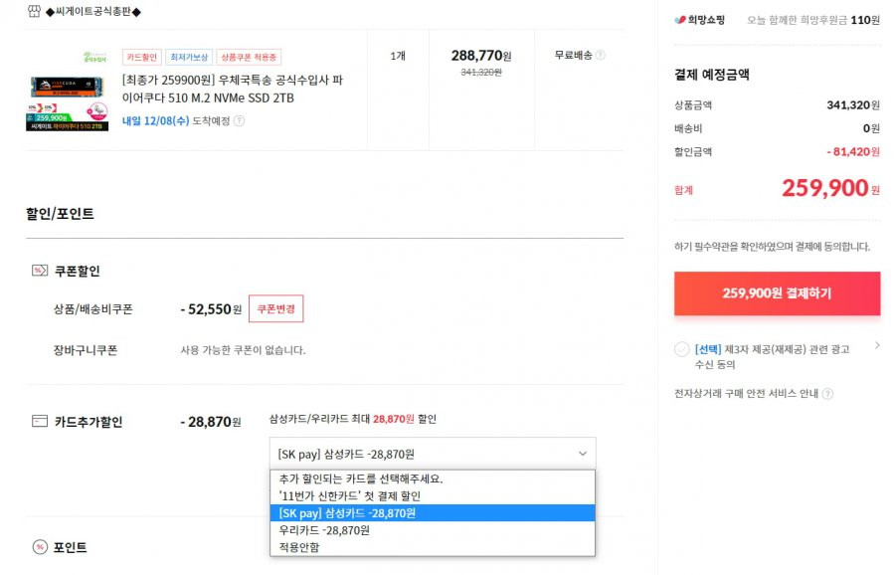Click the help icon next to 도착예정
Viewport: 895px width, 575px height.
(240, 121)
